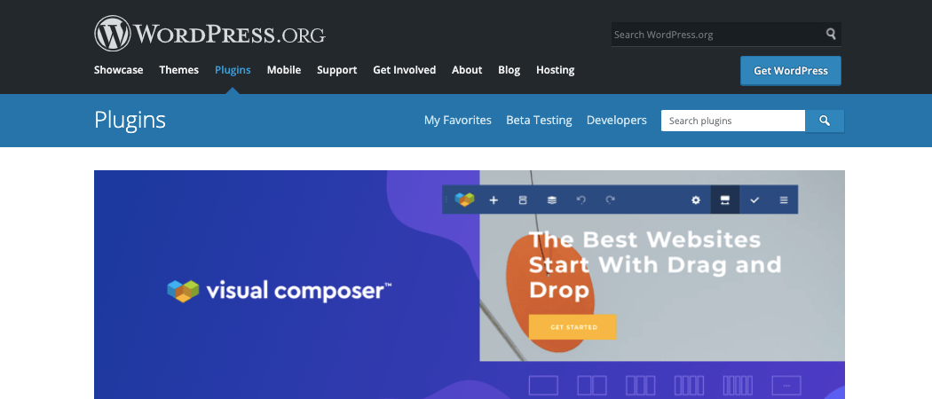Click the undo arrow icon

pos(581,200)
